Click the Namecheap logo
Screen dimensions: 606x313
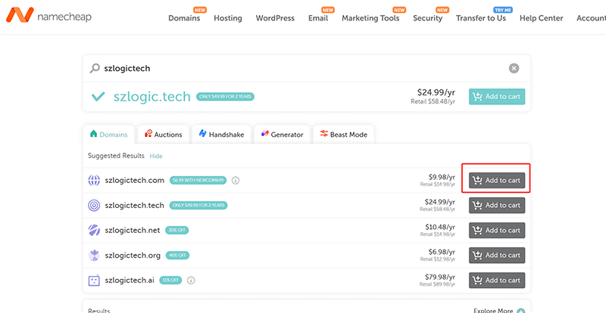pyautogui.click(x=48, y=15)
